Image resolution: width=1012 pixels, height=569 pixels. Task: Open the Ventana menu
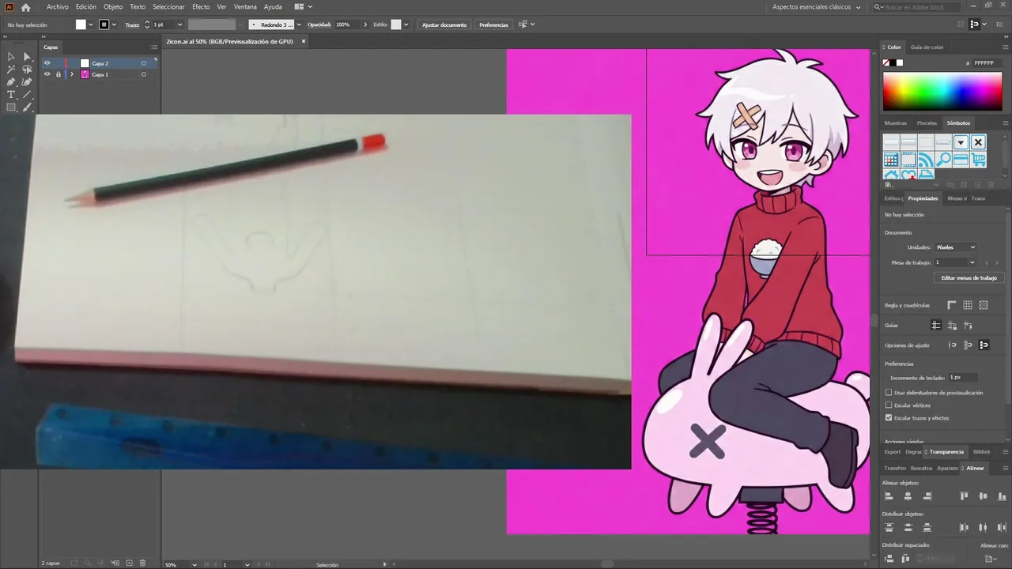coord(245,7)
